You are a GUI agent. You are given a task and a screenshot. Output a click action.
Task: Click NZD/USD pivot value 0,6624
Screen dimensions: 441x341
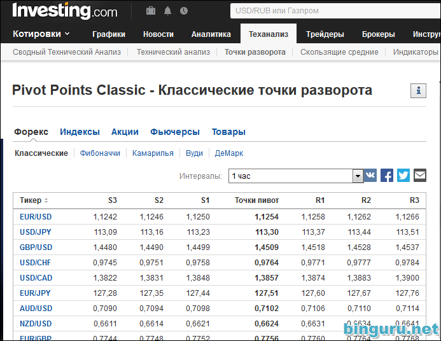[267, 324]
